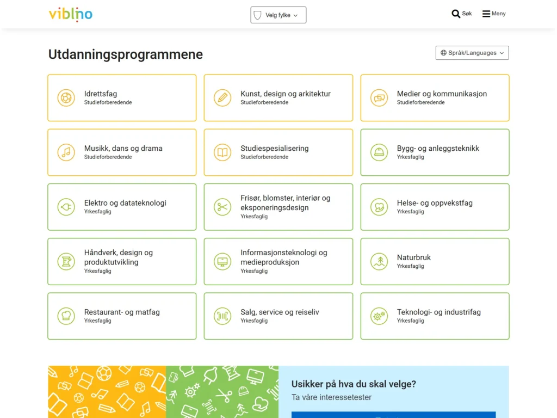Select the Naturbruk program card
The width and height of the screenshot is (557, 418).
point(435,261)
